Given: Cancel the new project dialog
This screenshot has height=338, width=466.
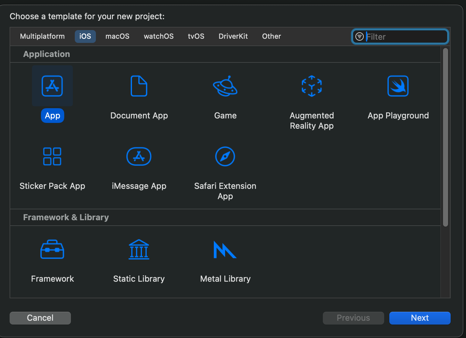Looking at the screenshot, I should 40,318.
